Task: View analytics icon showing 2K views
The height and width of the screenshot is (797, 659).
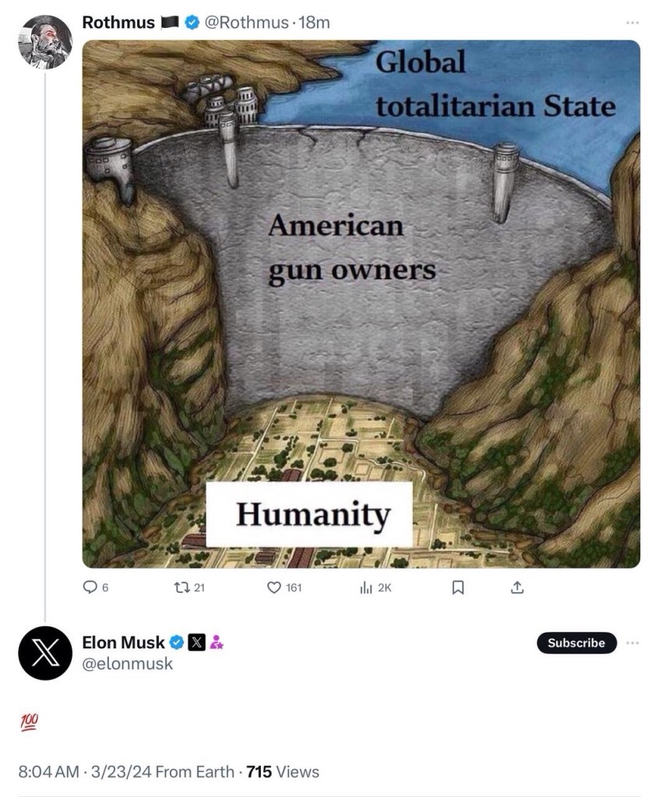Action: (366, 587)
